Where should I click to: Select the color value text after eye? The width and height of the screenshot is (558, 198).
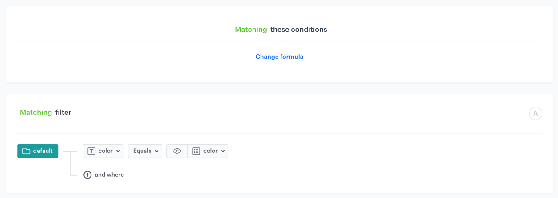click(210, 151)
